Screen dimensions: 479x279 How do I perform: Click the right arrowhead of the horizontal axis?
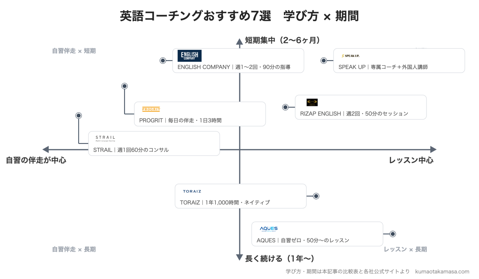[x=433, y=149]
